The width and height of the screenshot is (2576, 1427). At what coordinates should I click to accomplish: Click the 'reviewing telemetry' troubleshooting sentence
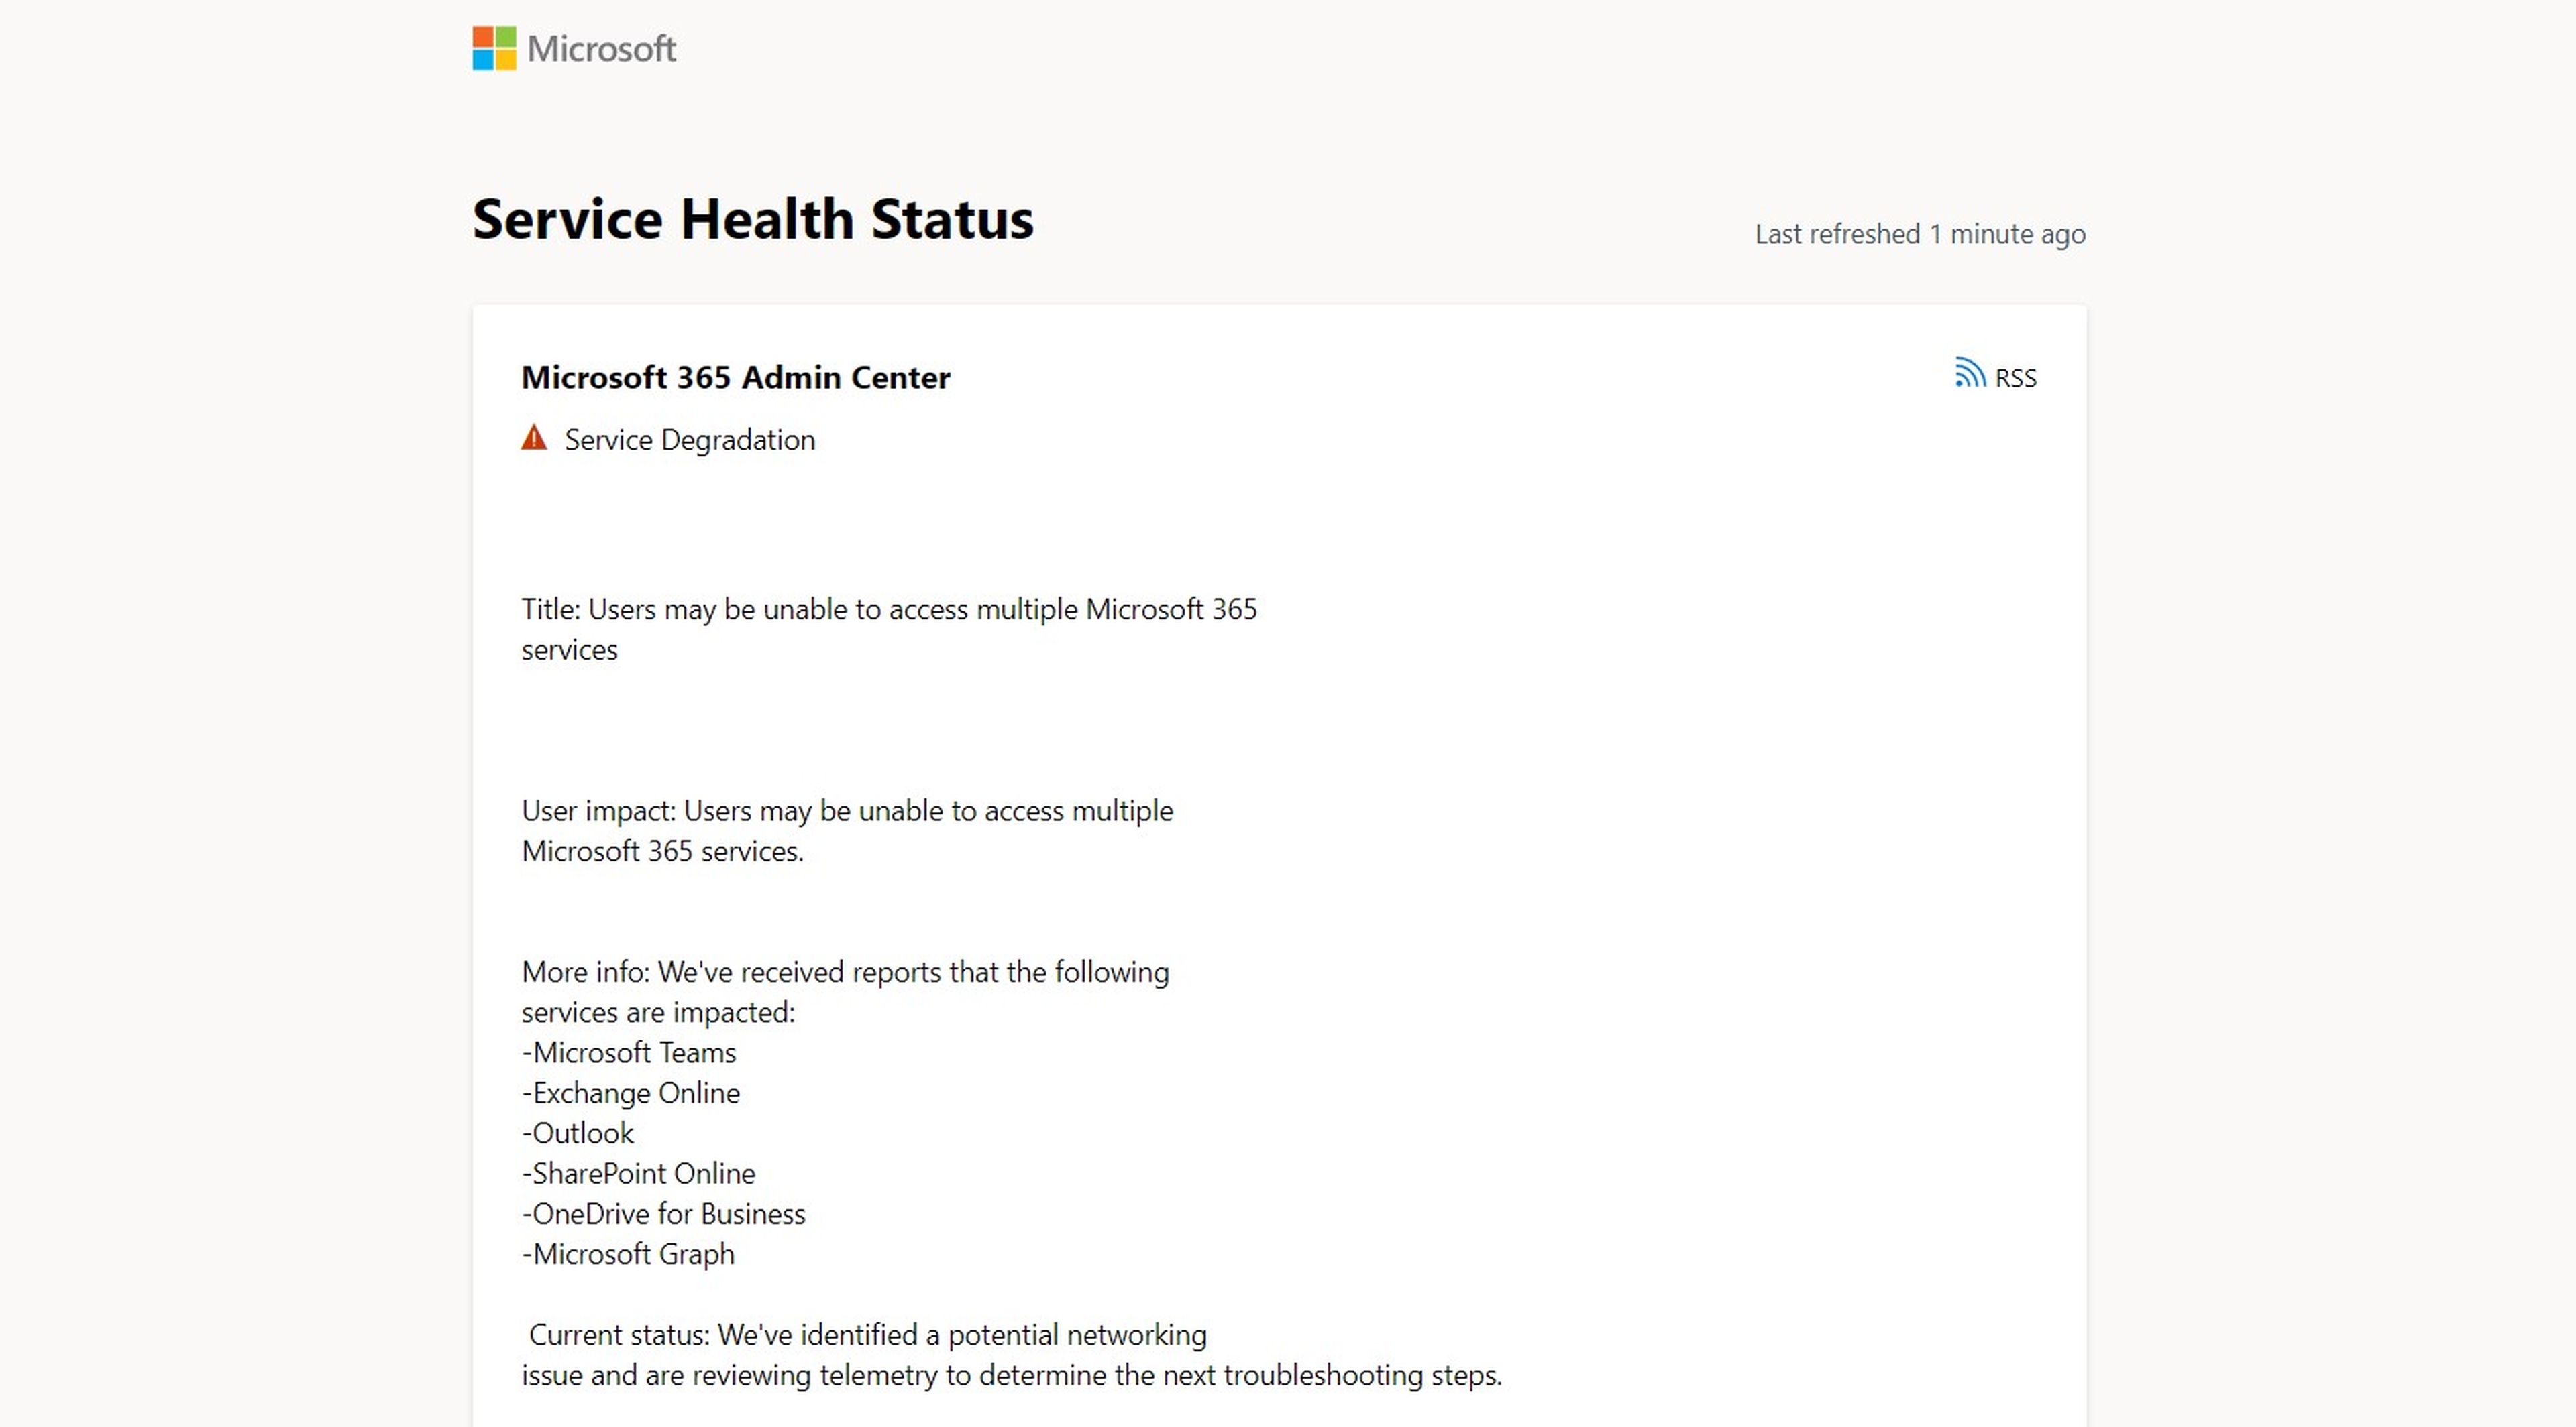click(1012, 1376)
